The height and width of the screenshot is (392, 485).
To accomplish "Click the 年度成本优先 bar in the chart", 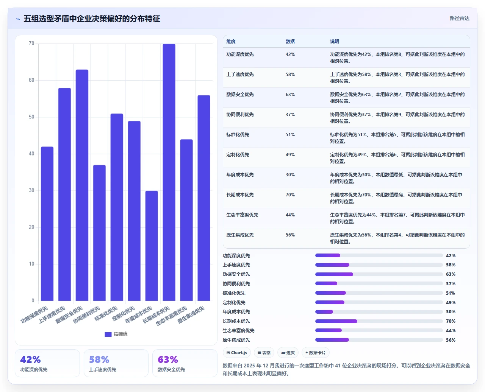I will [152, 246].
